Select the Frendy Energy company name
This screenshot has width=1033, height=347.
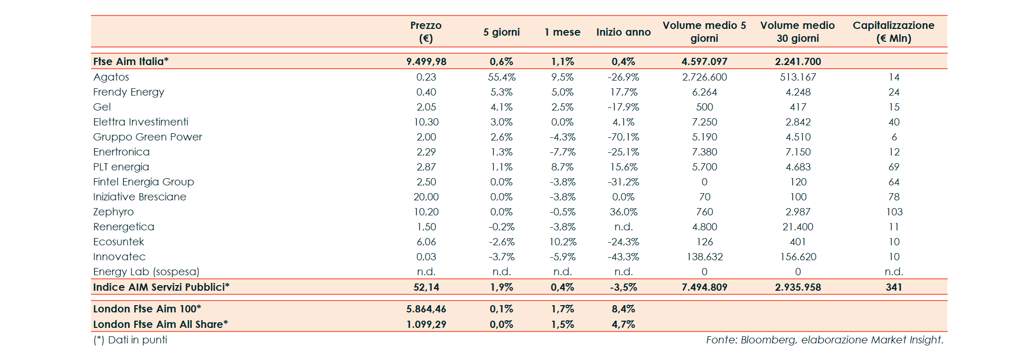click(129, 92)
